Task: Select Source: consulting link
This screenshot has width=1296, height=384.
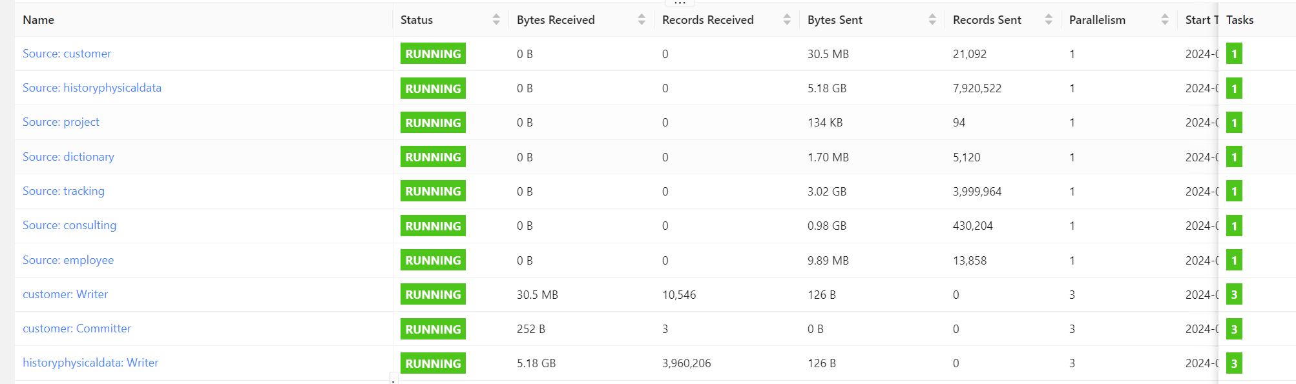Action: 69,225
